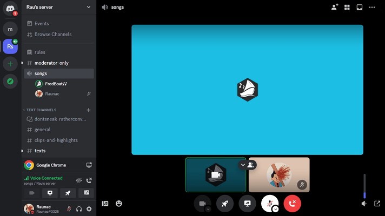Screen dimensions: 385x216
Task: Adjust the vertical volume slider
Action: [364, 186]
